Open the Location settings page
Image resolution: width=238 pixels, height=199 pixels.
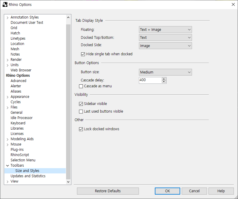[17, 44]
